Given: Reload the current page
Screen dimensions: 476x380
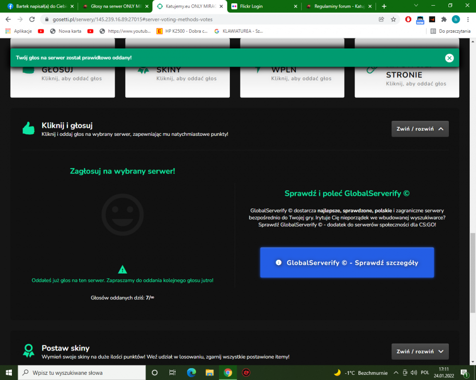Looking at the screenshot, I should click(32, 19).
